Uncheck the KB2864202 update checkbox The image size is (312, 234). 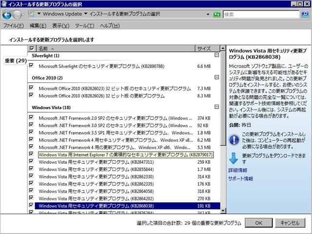tap(31, 198)
